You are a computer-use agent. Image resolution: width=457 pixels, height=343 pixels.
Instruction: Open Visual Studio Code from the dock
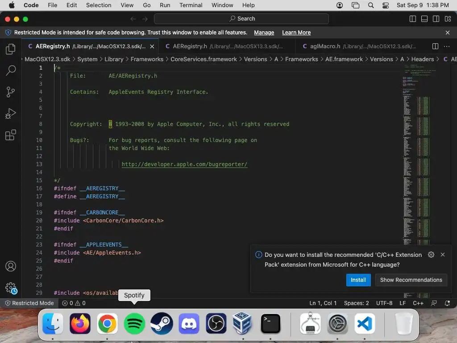tap(365, 323)
